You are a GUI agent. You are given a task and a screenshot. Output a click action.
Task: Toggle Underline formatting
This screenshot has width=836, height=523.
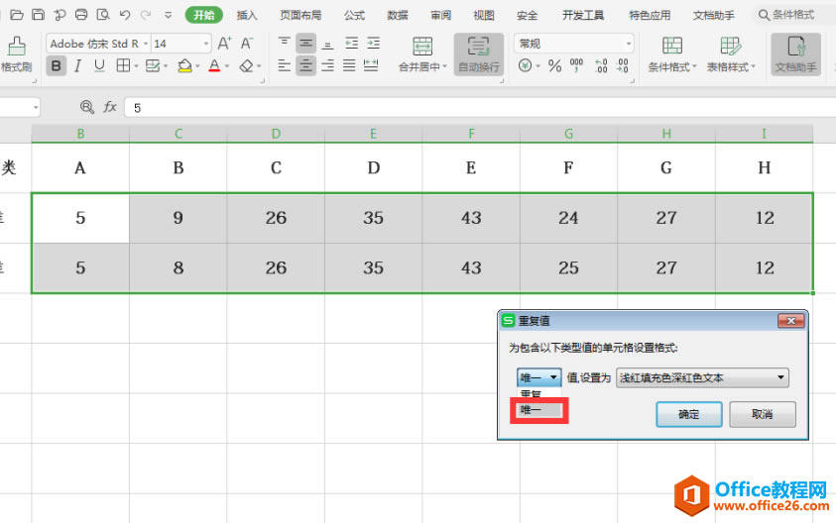point(99,66)
